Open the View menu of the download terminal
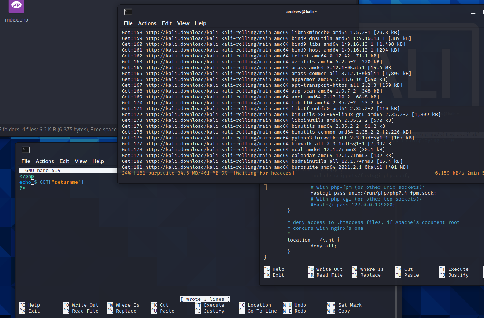The height and width of the screenshot is (318, 484). click(183, 23)
